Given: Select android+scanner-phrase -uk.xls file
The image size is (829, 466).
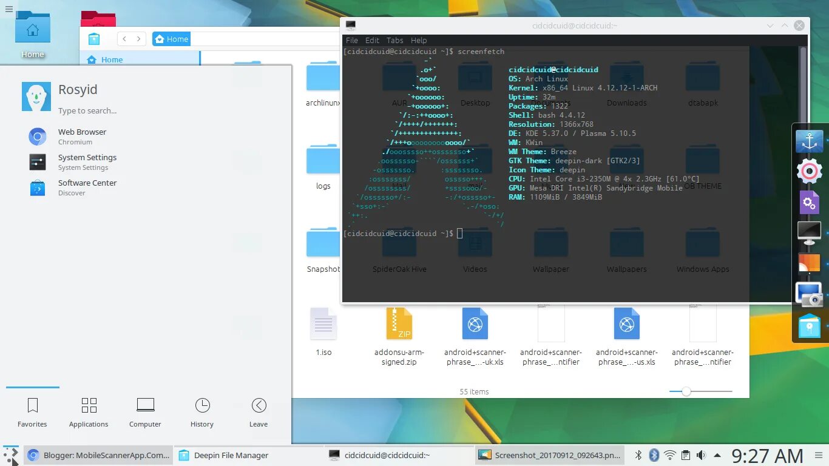Looking at the screenshot, I should click(x=475, y=337).
